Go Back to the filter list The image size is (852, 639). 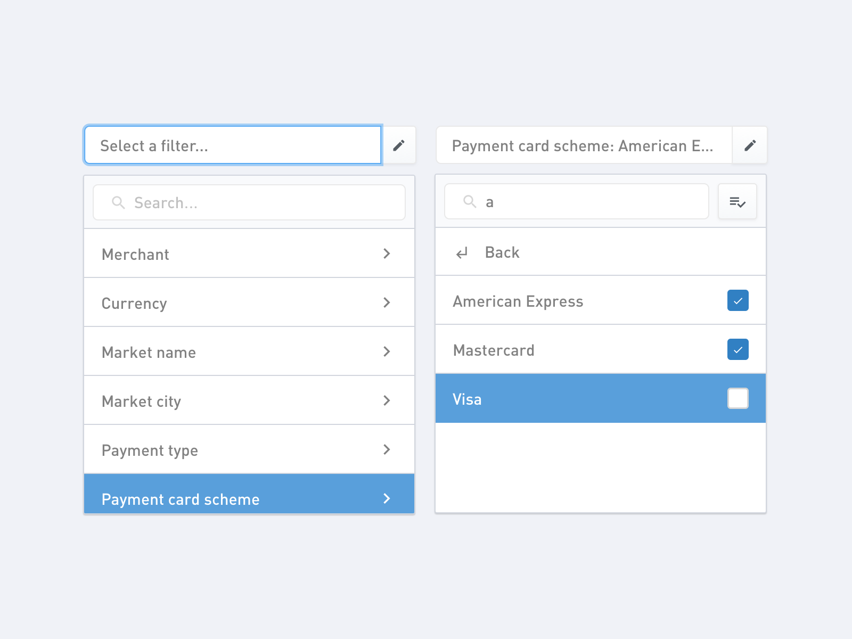pos(502,252)
